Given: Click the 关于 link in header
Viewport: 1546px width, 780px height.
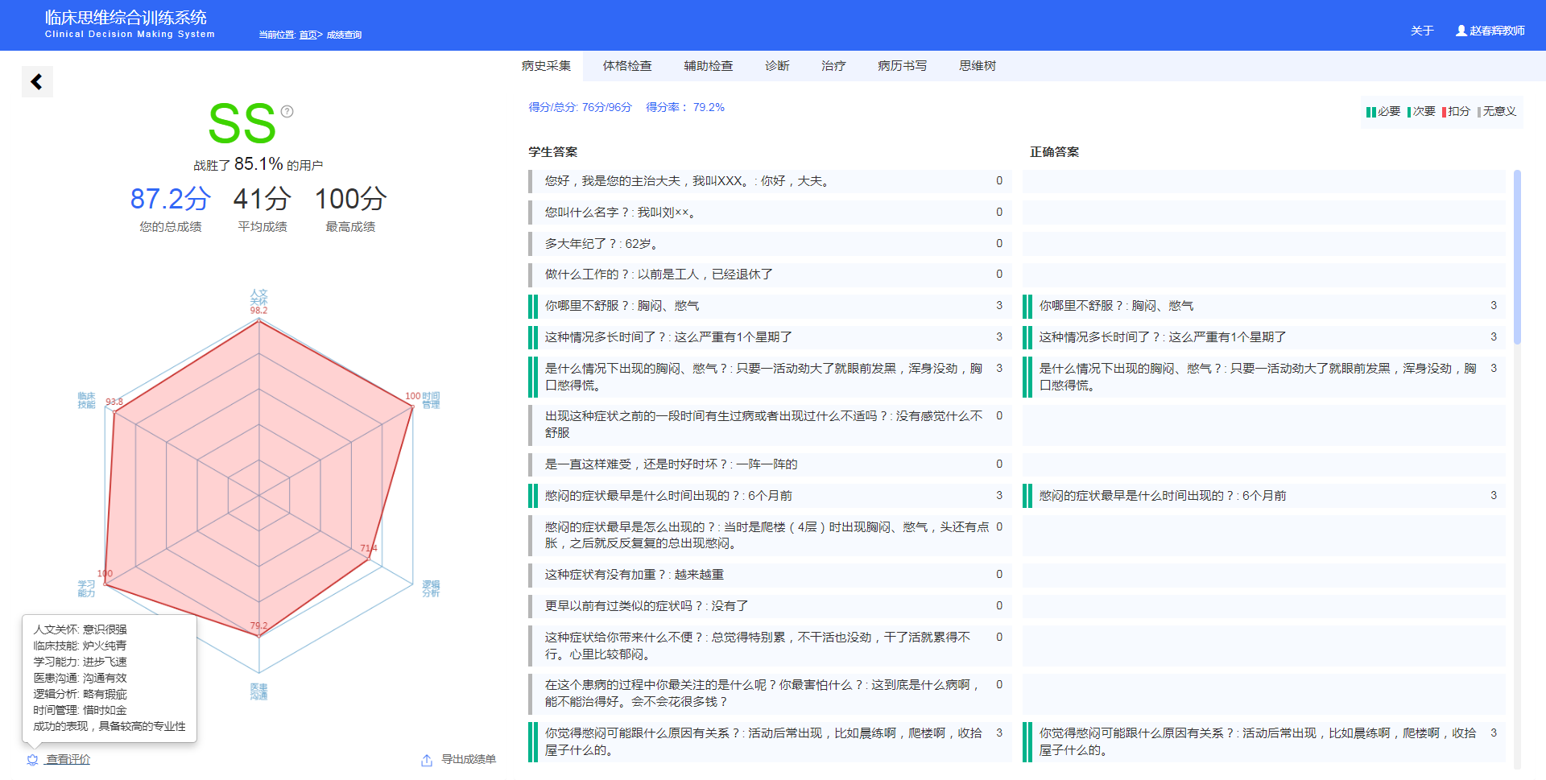Looking at the screenshot, I should pyautogui.click(x=1422, y=31).
